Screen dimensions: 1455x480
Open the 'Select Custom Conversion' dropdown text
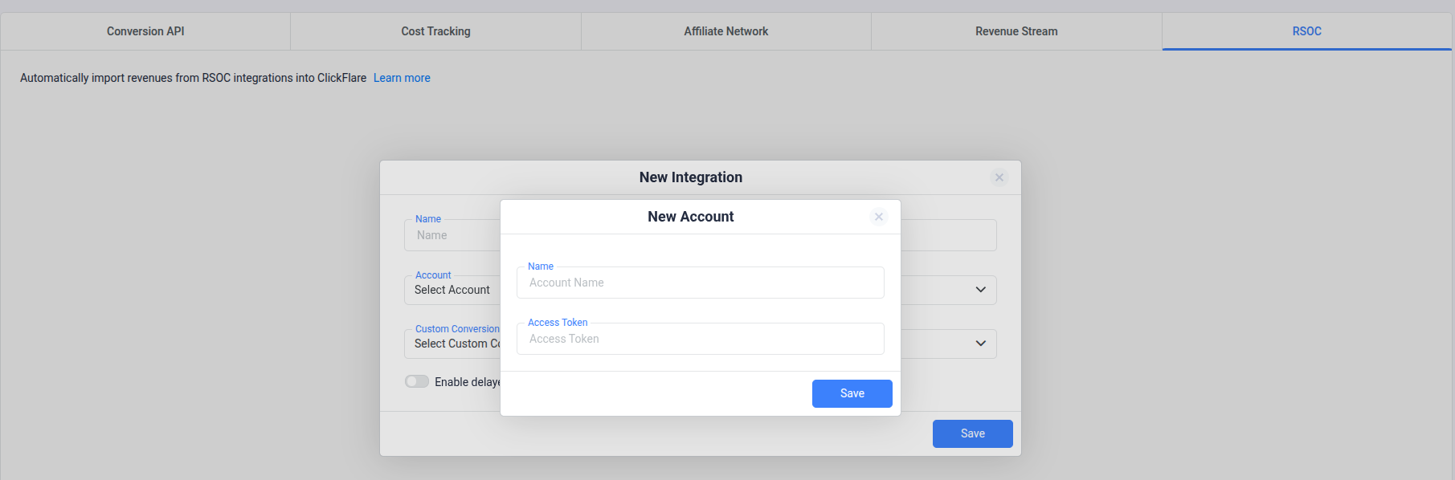click(x=456, y=344)
